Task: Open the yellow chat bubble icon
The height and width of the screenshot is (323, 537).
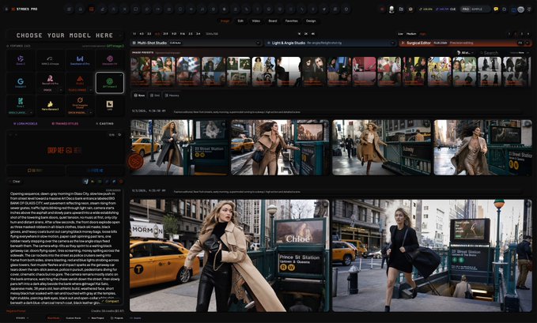Action: [x=496, y=9]
